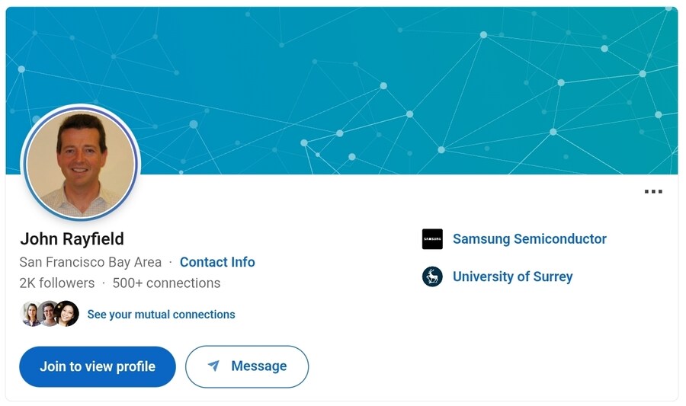The image size is (686, 406).
Task: Click the third mutual connection avatar
Action: (67, 314)
